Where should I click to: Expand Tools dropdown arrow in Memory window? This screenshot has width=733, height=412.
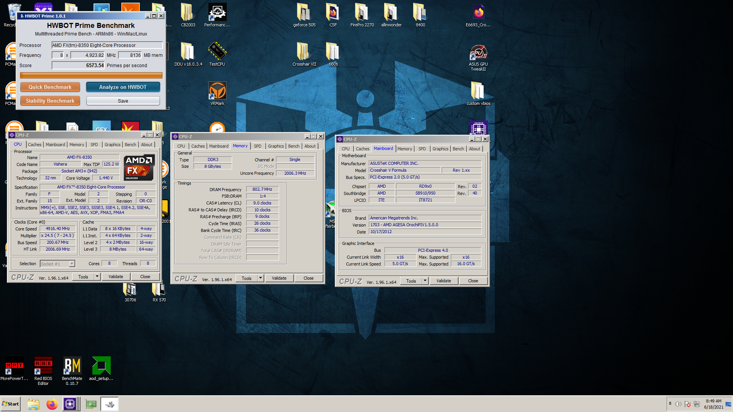[260, 278]
